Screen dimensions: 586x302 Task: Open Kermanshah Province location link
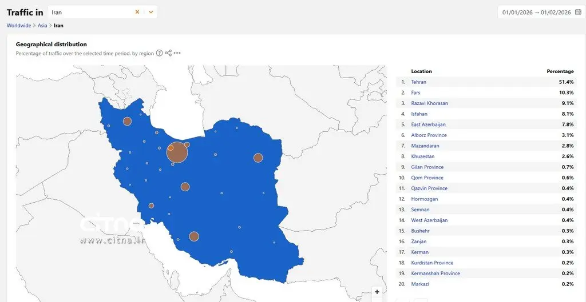435,273
